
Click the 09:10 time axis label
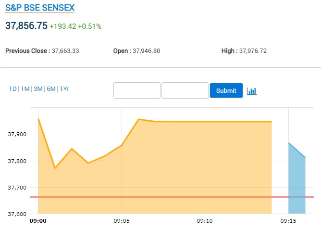[x=205, y=221]
